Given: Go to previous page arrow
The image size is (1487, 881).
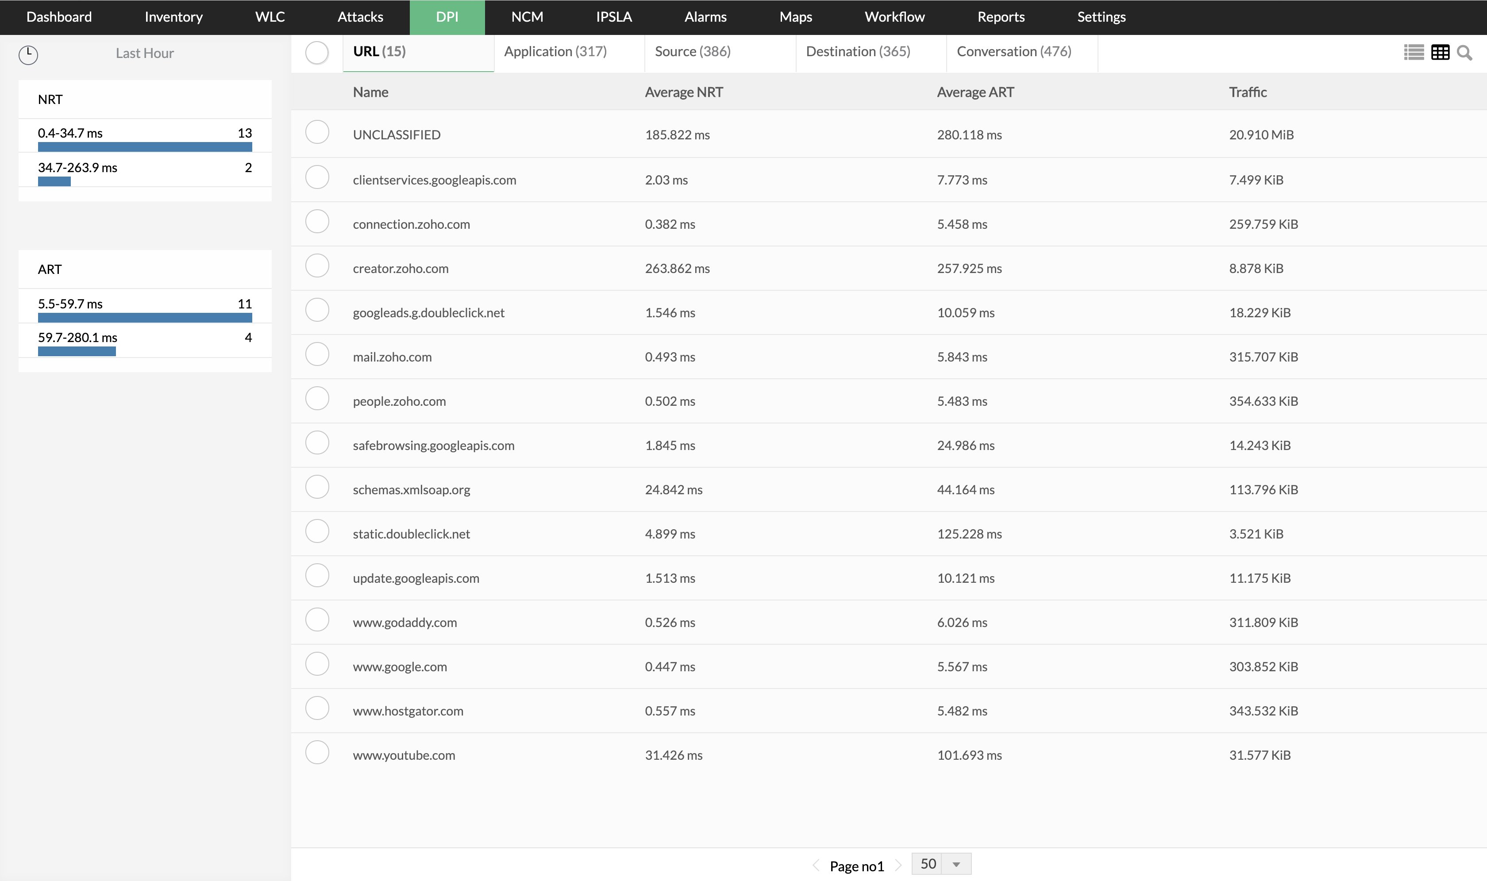Looking at the screenshot, I should [x=816, y=866].
